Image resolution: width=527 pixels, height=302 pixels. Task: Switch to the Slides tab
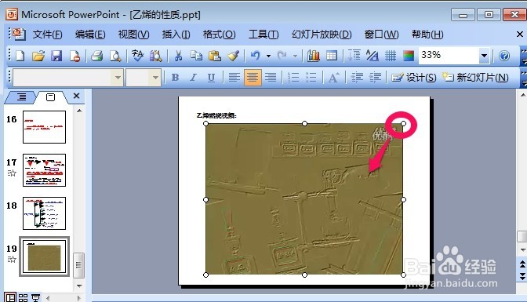[x=50, y=97]
